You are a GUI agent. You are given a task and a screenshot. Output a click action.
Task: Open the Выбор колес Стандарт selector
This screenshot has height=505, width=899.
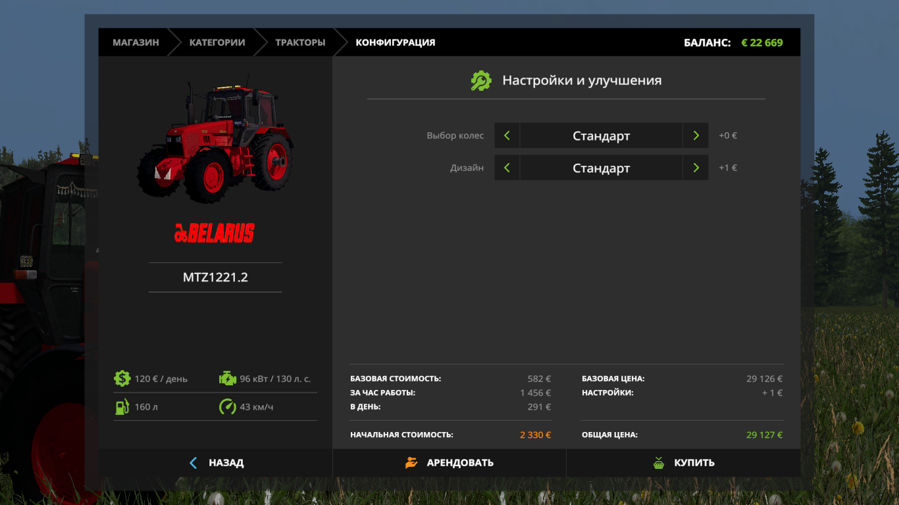pyautogui.click(x=602, y=135)
